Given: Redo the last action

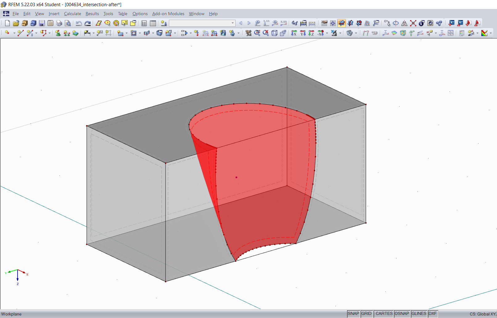Looking at the screenshot, I should coord(88,23).
